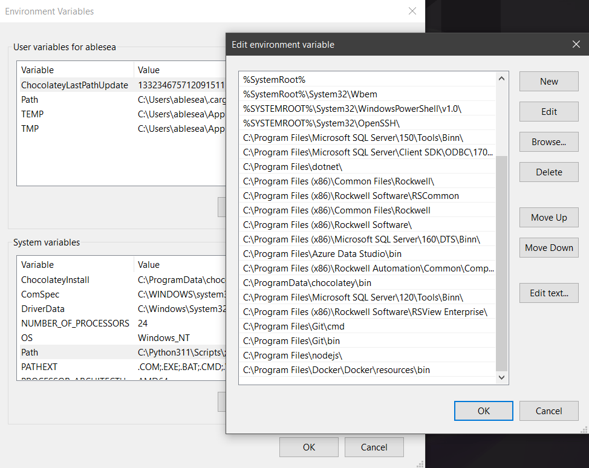Click the user variables Value column header
Image resolution: width=589 pixels, height=468 pixels.
pos(180,70)
